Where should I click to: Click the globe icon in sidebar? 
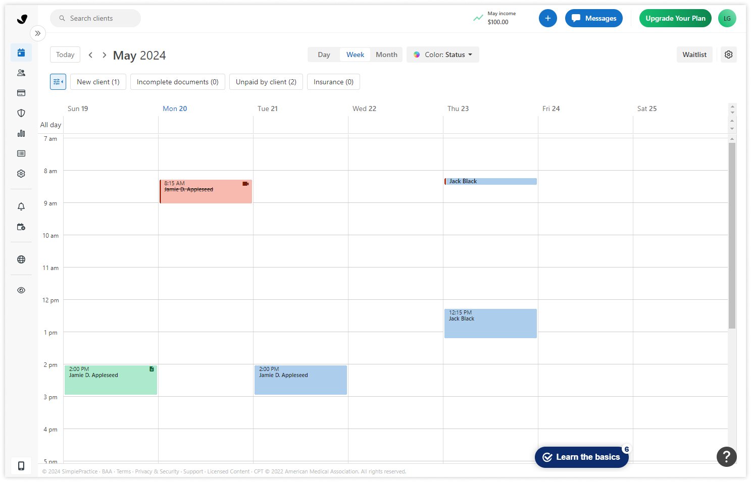[21, 259]
